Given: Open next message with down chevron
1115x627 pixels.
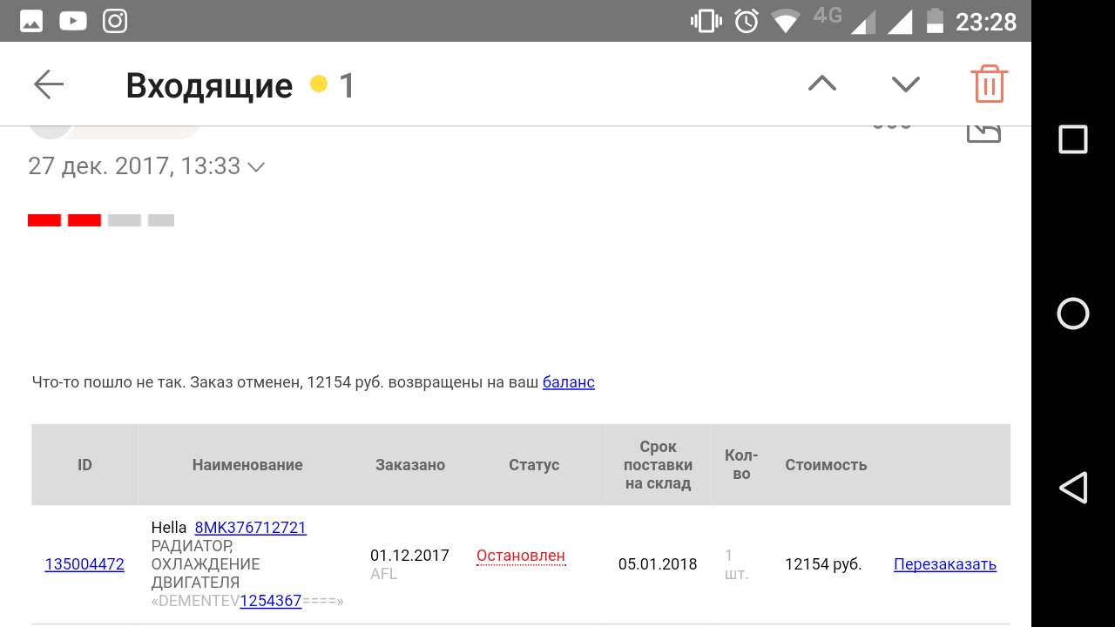Looking at the screenshot, I should coord(906,84).
